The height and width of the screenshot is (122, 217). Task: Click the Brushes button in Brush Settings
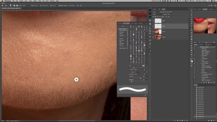coord(123,26)
